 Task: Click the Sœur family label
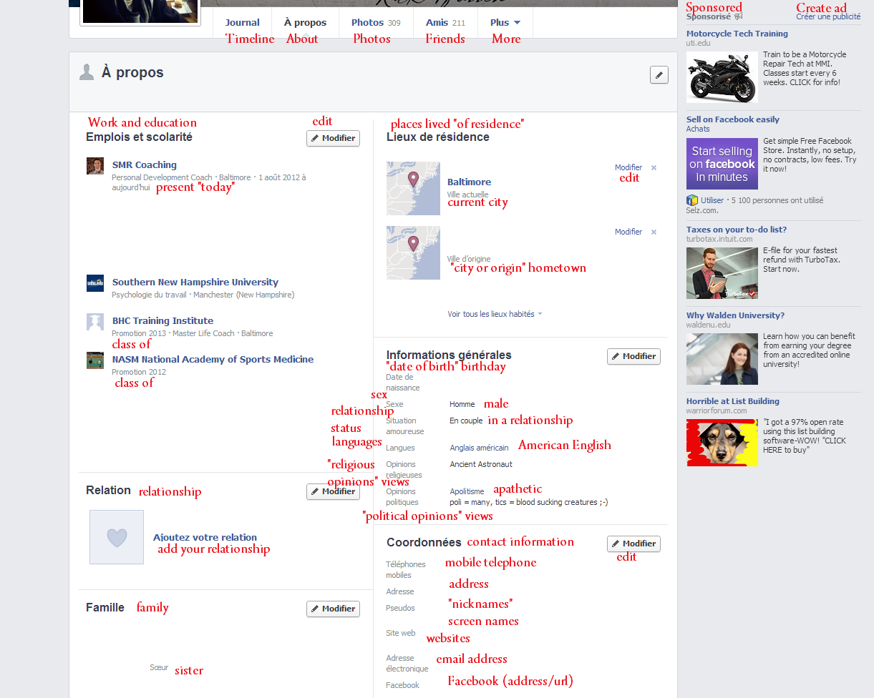159,668
